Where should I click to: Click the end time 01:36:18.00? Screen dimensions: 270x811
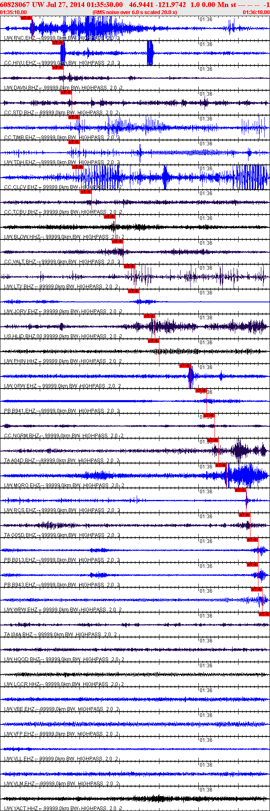coord(257,12)
